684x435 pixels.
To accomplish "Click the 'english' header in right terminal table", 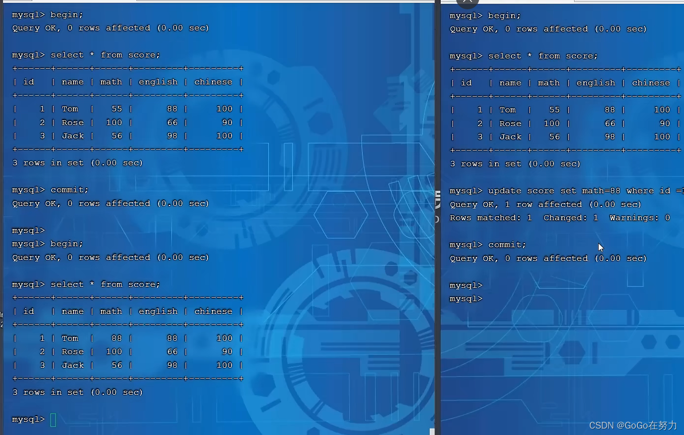I will (596, 83).
